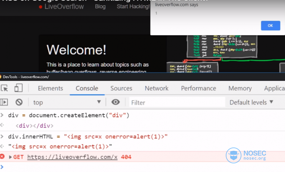Open the Elements tab
This screenshot has width=285, height=172.
pos(50,88)
